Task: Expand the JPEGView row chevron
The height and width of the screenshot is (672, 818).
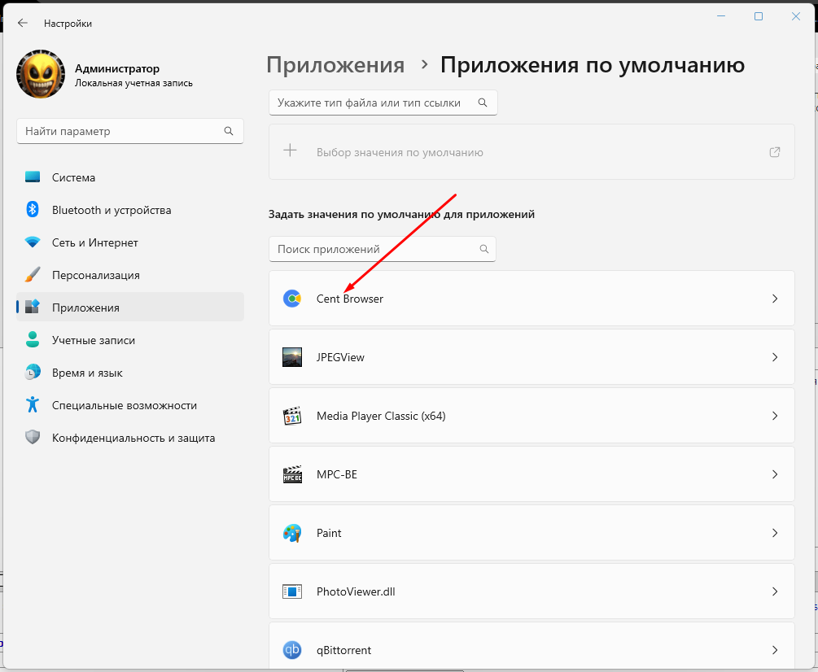Action: coord(775,357)
